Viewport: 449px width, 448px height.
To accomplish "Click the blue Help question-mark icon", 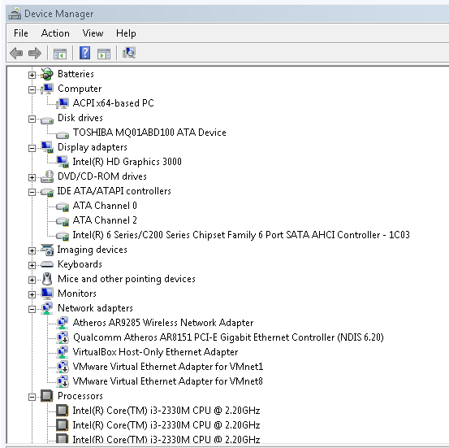I will click(x=84, y=53).
